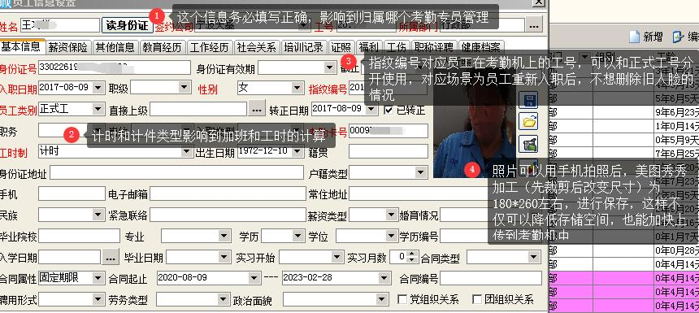Expand the 合同类型 dropdown

click(534, 257)
